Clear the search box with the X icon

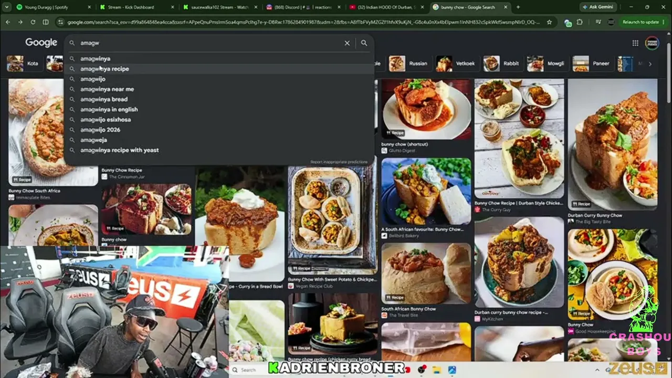tap(347, 43)
